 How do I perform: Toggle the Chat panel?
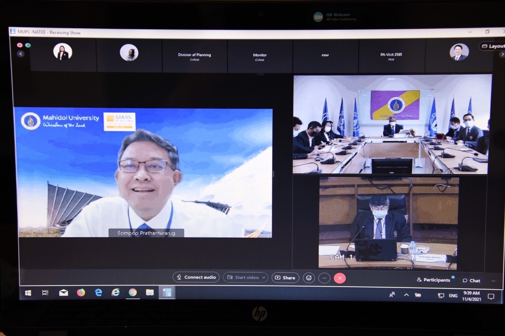pos(472,281)
